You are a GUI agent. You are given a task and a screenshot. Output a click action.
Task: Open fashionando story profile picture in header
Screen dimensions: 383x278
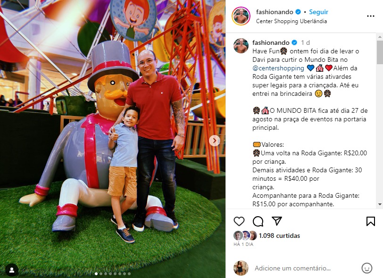coord(241,16)
